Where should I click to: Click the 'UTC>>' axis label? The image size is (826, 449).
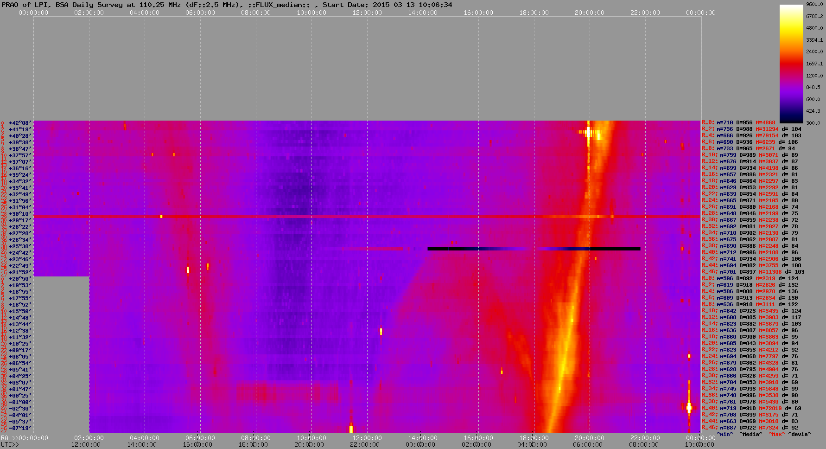[10, 445]
